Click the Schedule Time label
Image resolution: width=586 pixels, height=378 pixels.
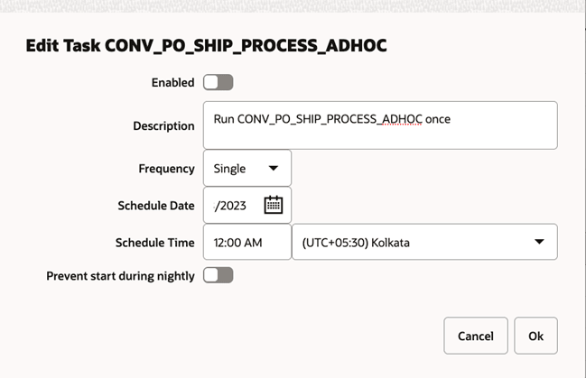click(x=154, y=243)
